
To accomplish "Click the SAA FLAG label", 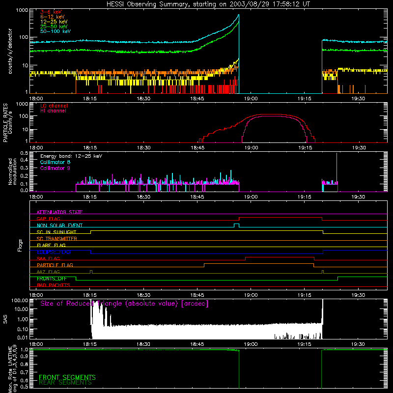I will click(48, 258).
